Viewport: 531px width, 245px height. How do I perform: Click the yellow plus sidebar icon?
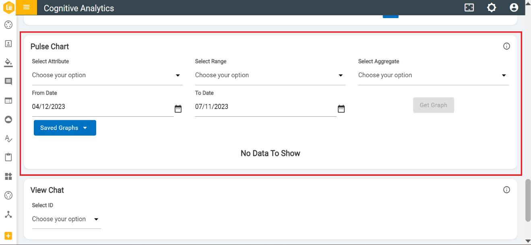[x=8, y=236]
